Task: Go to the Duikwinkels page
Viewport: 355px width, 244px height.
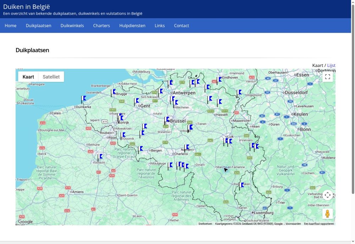Action: point(72,26)
